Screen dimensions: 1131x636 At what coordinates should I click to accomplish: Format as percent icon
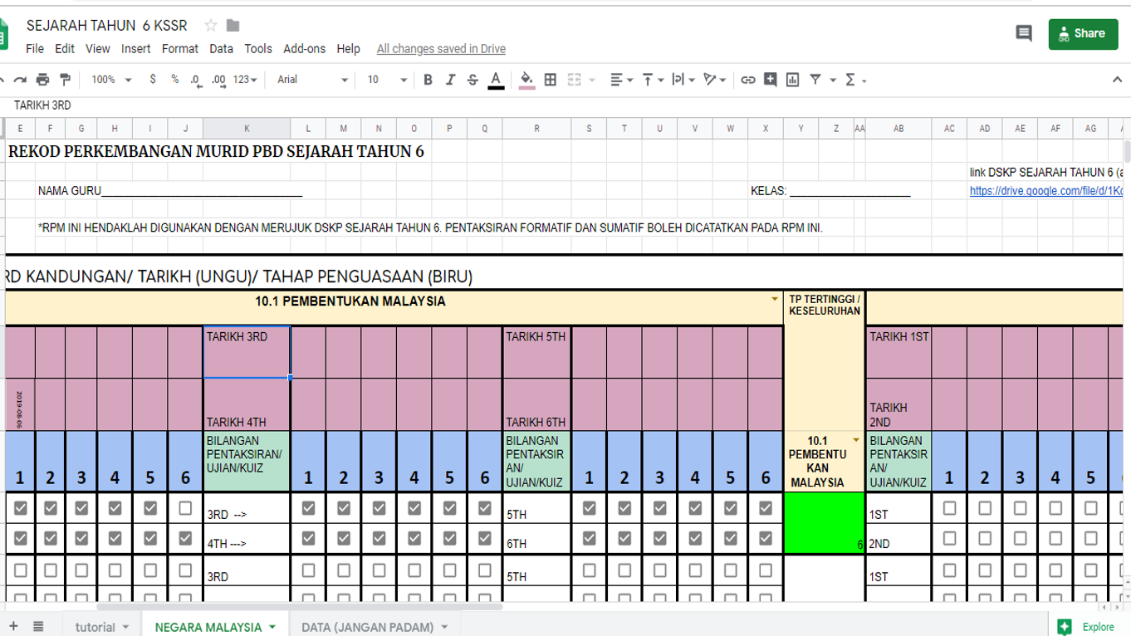[x=174, y=80]
